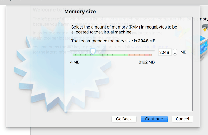This screenshot has width=208, height=135.
Task: Click the MB unit label beside stepper
Action: (x=183, y=52)
